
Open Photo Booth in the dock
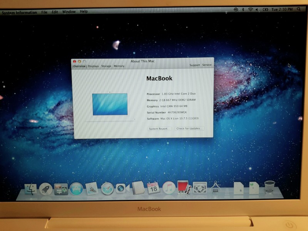coord(184,187)
